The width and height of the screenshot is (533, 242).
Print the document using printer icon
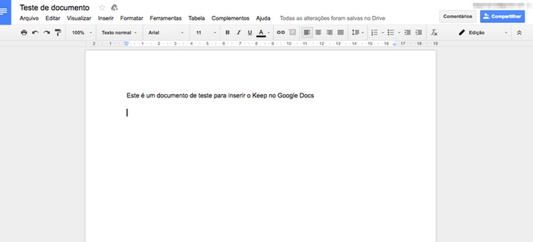[x=24, y=32]
